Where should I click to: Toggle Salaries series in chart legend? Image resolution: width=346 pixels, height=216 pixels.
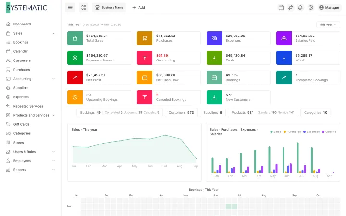tap(329, 132)
